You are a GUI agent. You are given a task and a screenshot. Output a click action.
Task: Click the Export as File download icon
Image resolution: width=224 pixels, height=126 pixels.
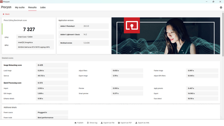pyautogui.click(x=102, y=123)
